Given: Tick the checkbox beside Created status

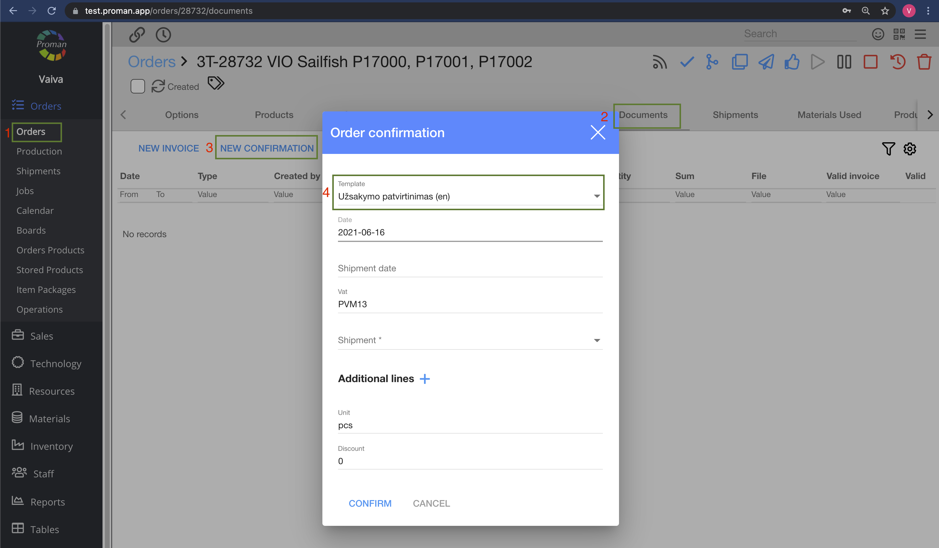Looking at the screenshot, I should click(x=138, y=87).
